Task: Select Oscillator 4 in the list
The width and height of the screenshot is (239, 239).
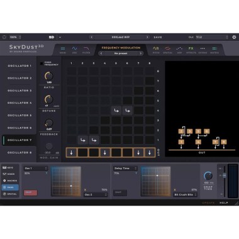Action: tap(19, 103)
